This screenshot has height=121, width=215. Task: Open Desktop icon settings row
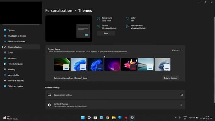point(115,95)
